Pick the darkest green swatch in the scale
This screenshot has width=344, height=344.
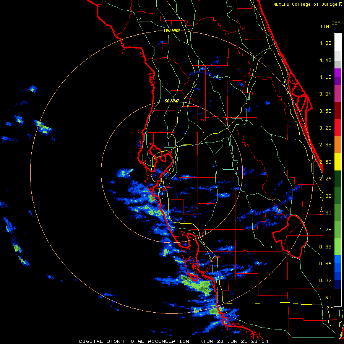[338, 179]
